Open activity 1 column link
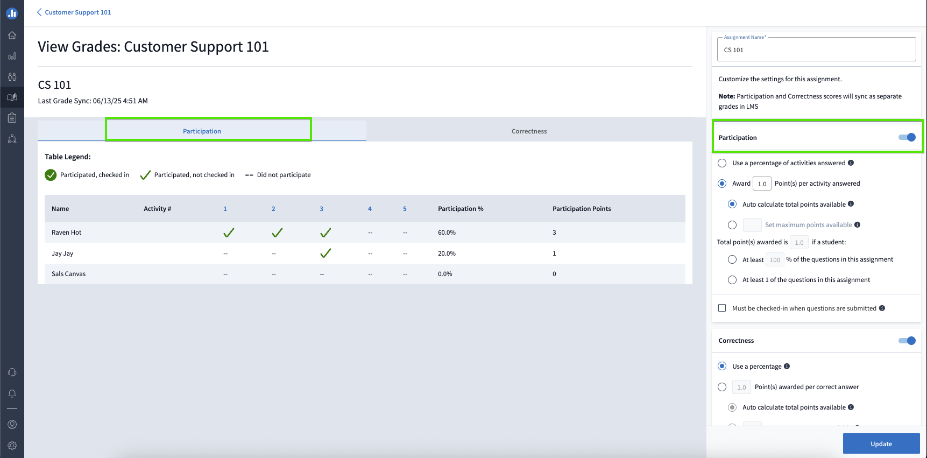This screenshot has width=927, height=458. [225, 209]
